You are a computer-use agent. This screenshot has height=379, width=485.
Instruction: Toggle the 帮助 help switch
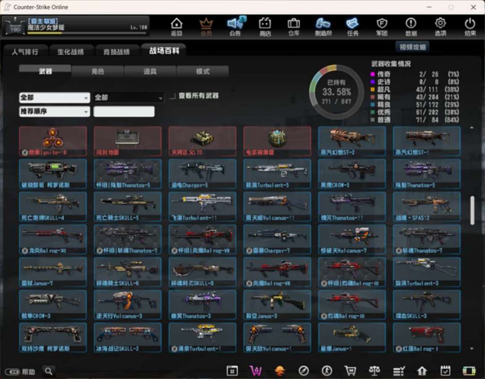click(13, 372)
